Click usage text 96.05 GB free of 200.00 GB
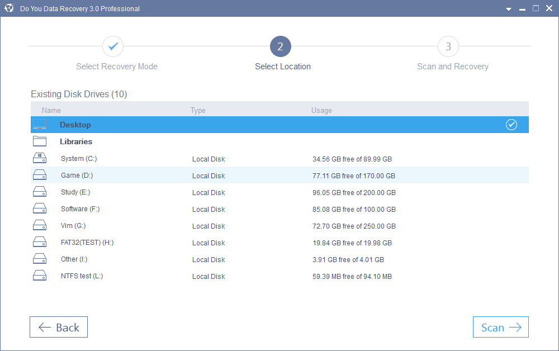Viewport: 559px width, 351px height. (x=354, y=193)
